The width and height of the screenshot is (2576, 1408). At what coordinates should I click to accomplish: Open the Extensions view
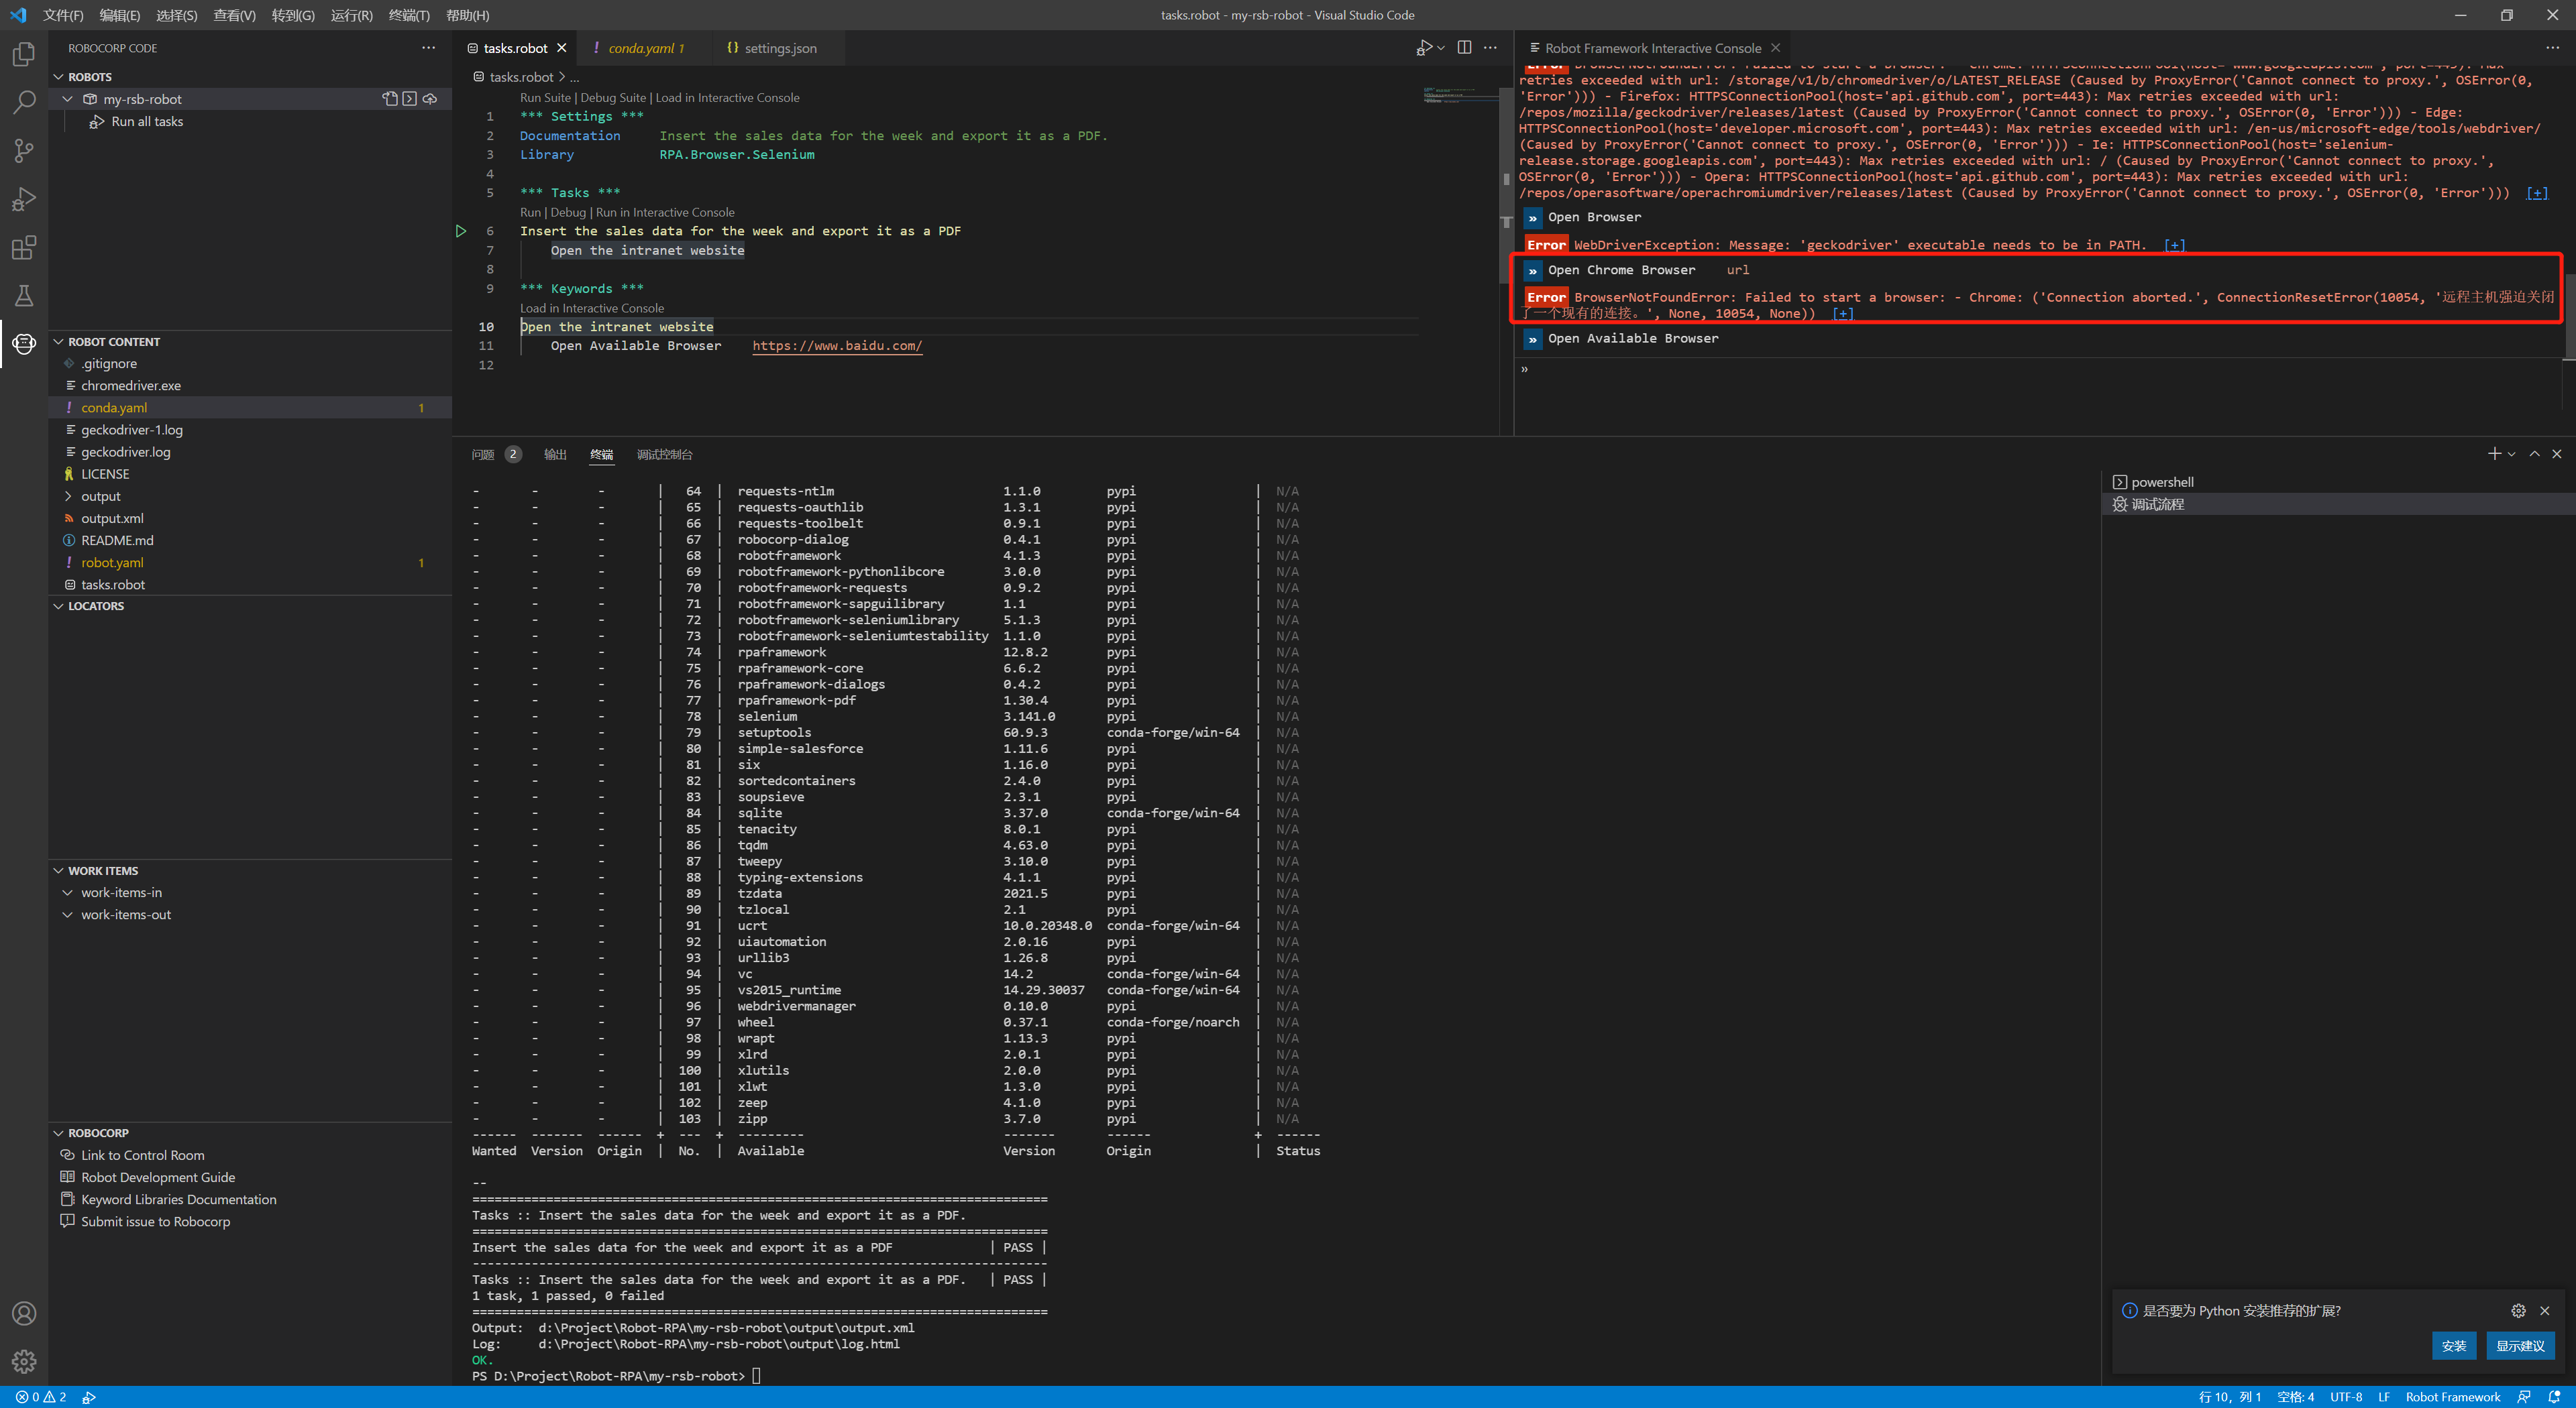(x=24, y=247)
